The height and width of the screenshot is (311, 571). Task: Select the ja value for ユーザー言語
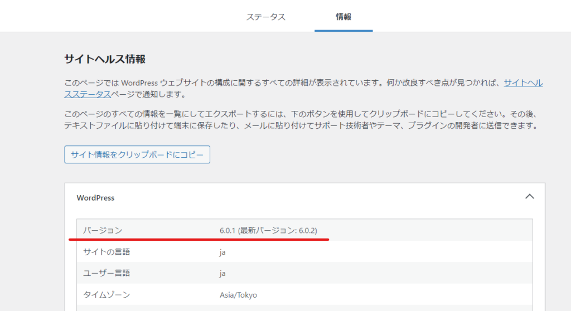(222, 273)
